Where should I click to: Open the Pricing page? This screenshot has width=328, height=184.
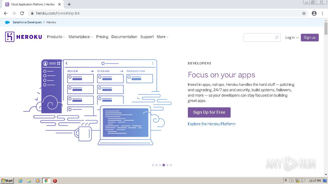point(102,37)
